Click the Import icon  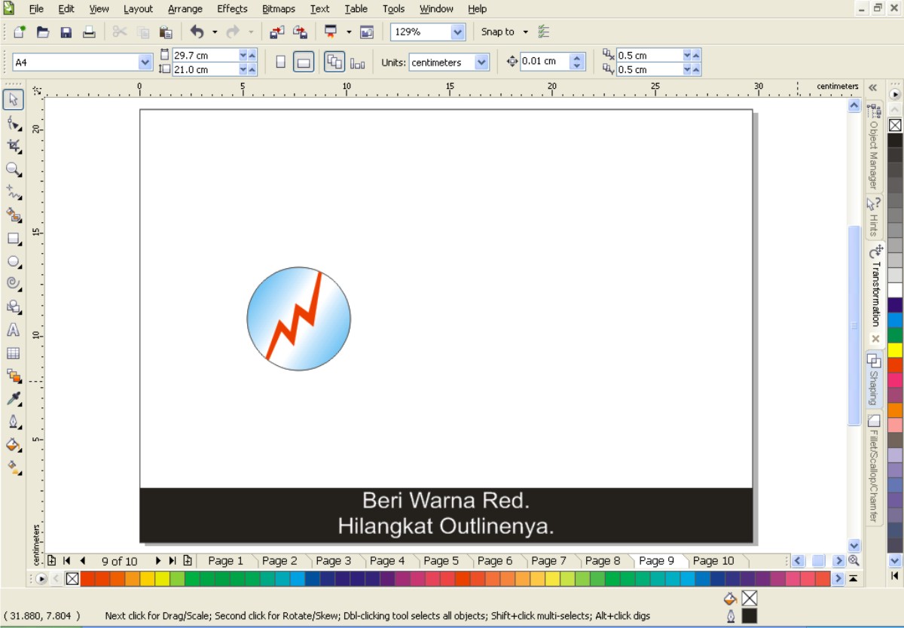[x=277, y=32]
